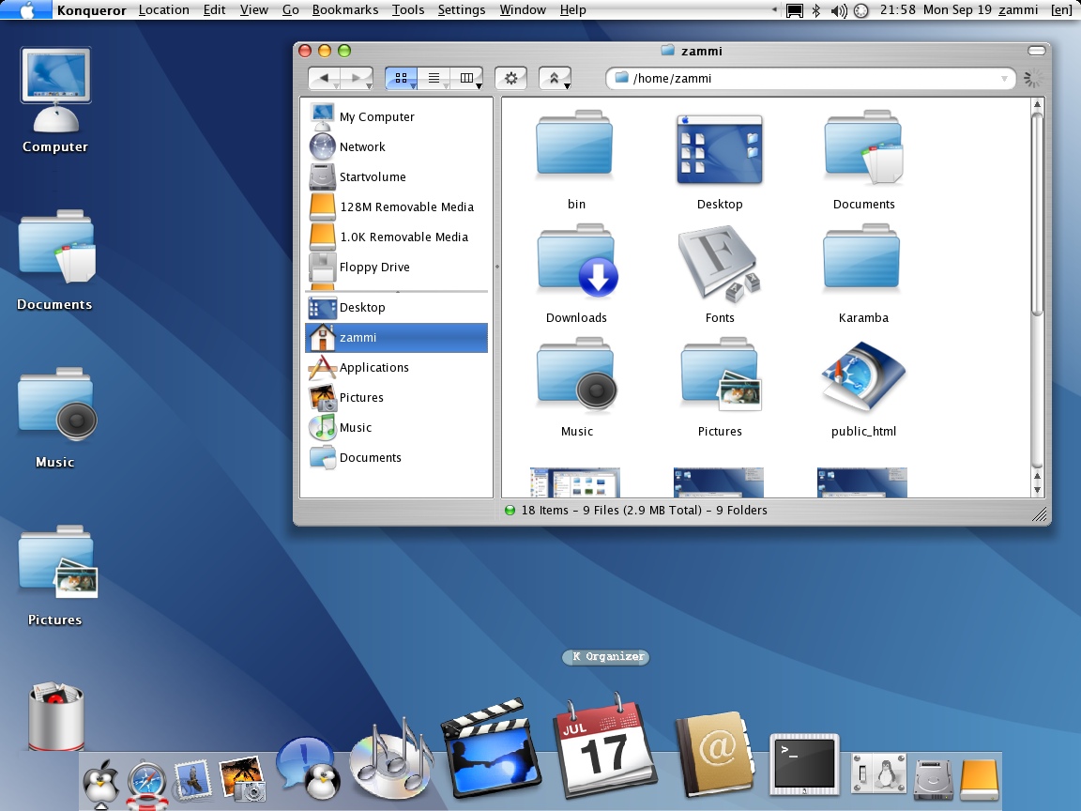This screenshot has height=811, width=1081.
Task: Switch to column view mode
Action: pos(467,79)
